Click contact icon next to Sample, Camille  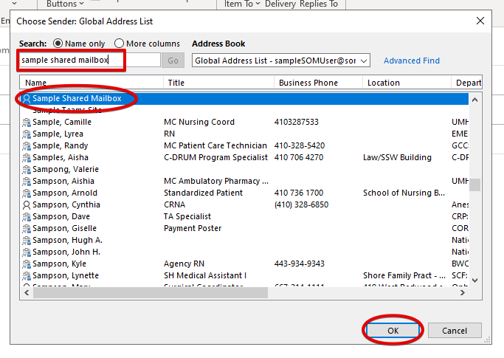(x=27, y=122)
